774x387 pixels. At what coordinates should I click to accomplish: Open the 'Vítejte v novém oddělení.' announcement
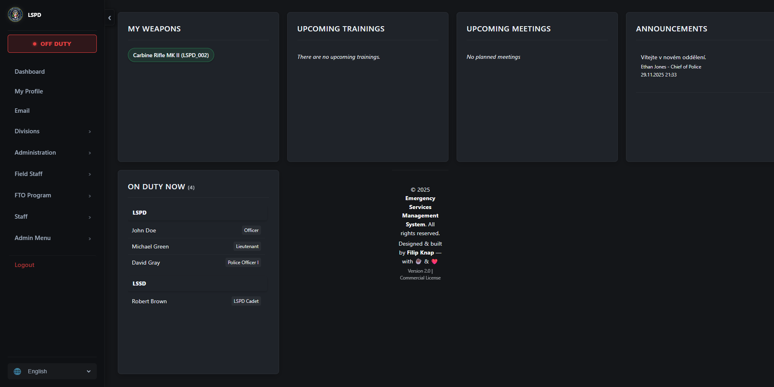(x=673, y=57)
